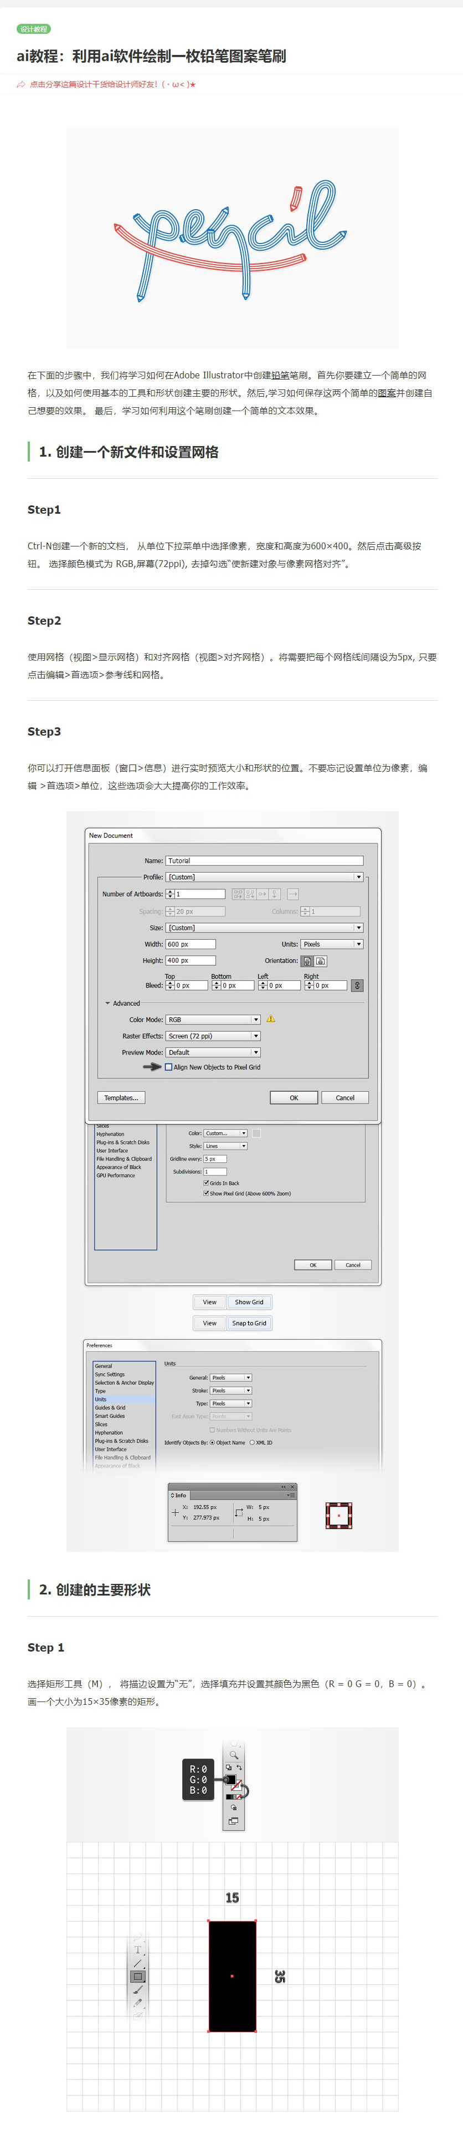Click the right-to-left layout arrow icon

[x=292, y=894]
